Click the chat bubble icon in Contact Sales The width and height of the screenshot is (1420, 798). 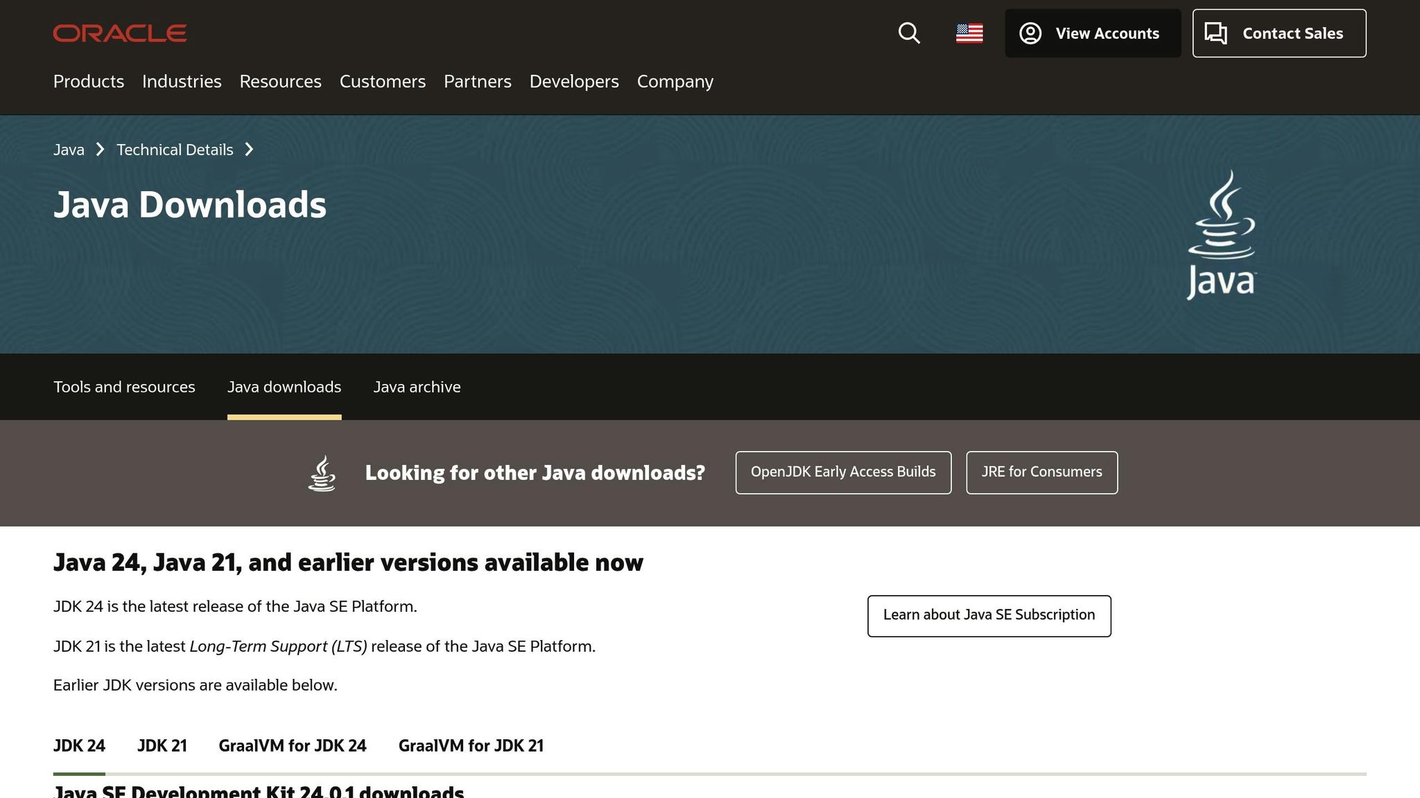click(x=1215, y=33)
